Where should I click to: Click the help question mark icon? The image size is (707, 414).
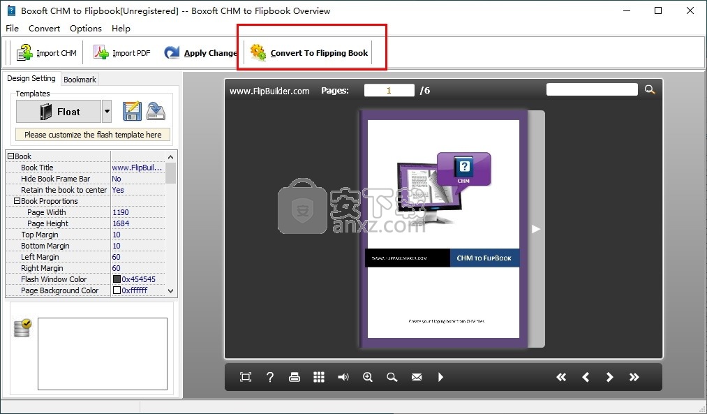[269, 377]
